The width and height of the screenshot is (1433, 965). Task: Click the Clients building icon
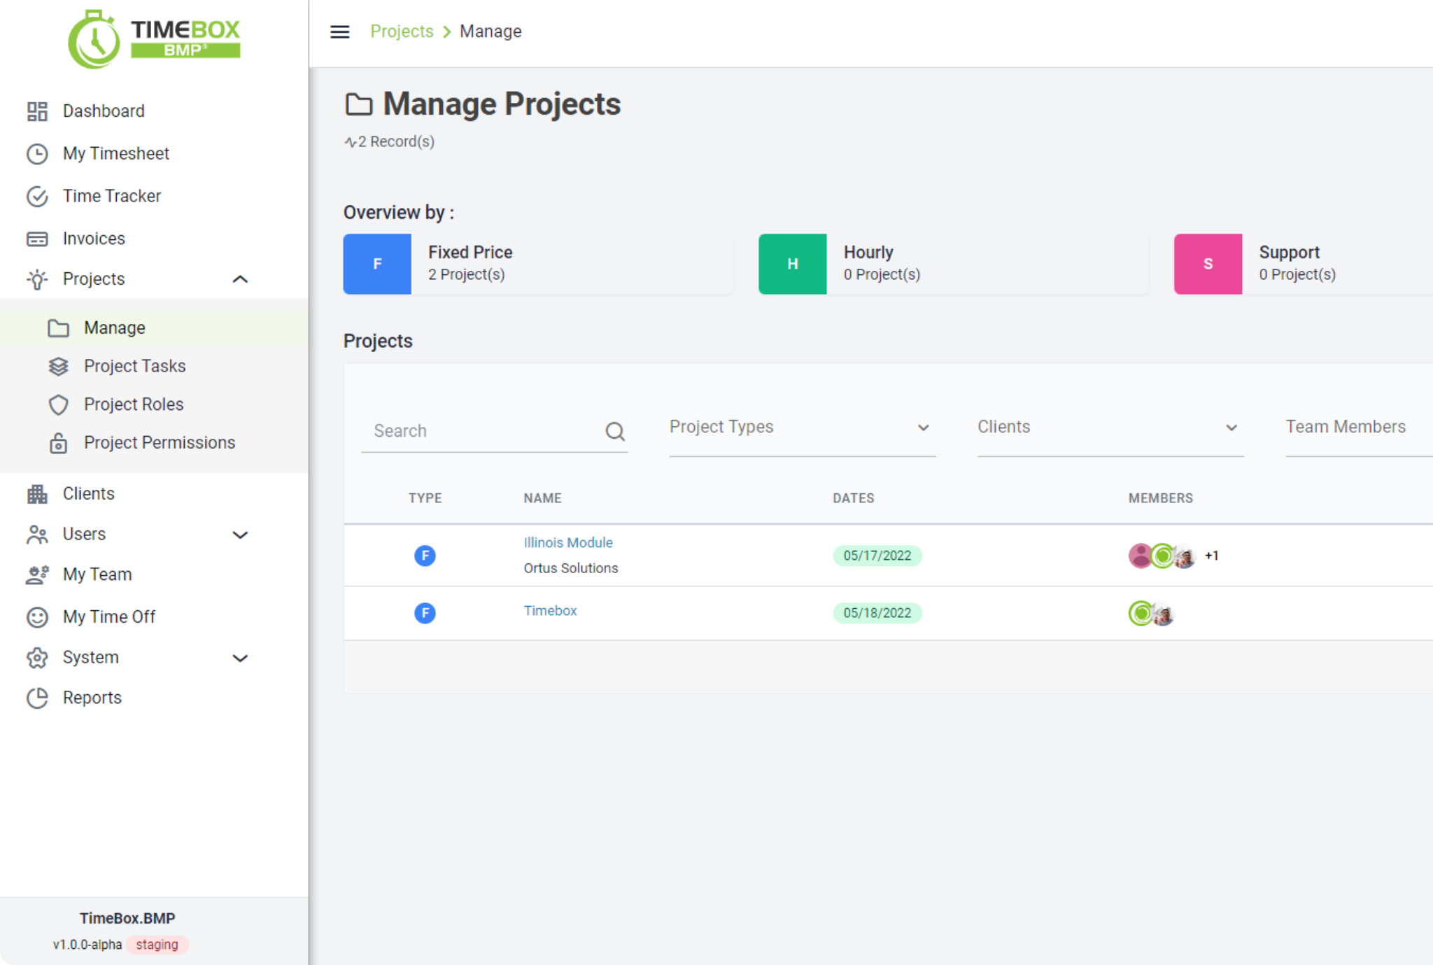37,494
